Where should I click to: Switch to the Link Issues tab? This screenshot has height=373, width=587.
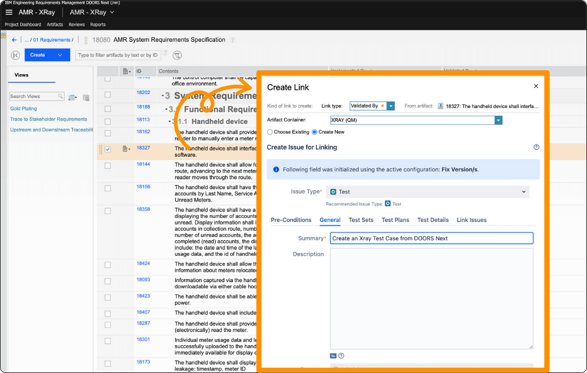pos(471,220)
